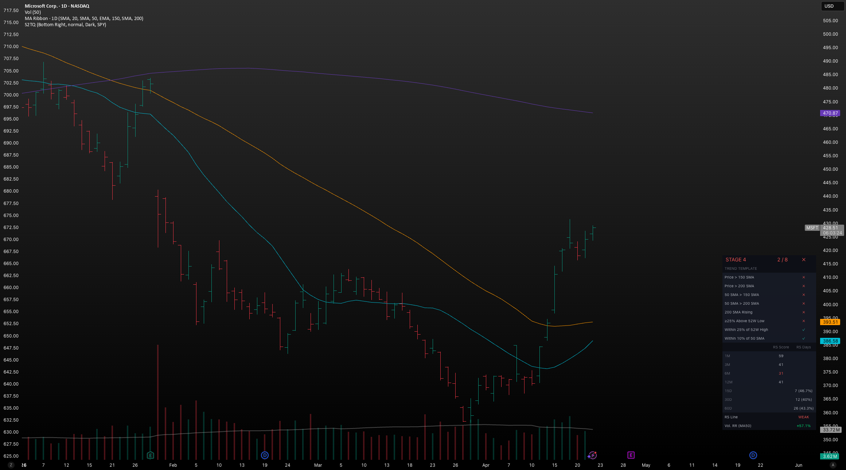The height and width of the screenshot is (470, 846).
Task: Click the Price > 150 SMA row
Action: pos(769,277)
